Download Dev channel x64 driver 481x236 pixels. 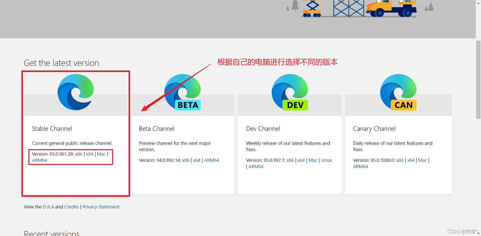point(301,160)
